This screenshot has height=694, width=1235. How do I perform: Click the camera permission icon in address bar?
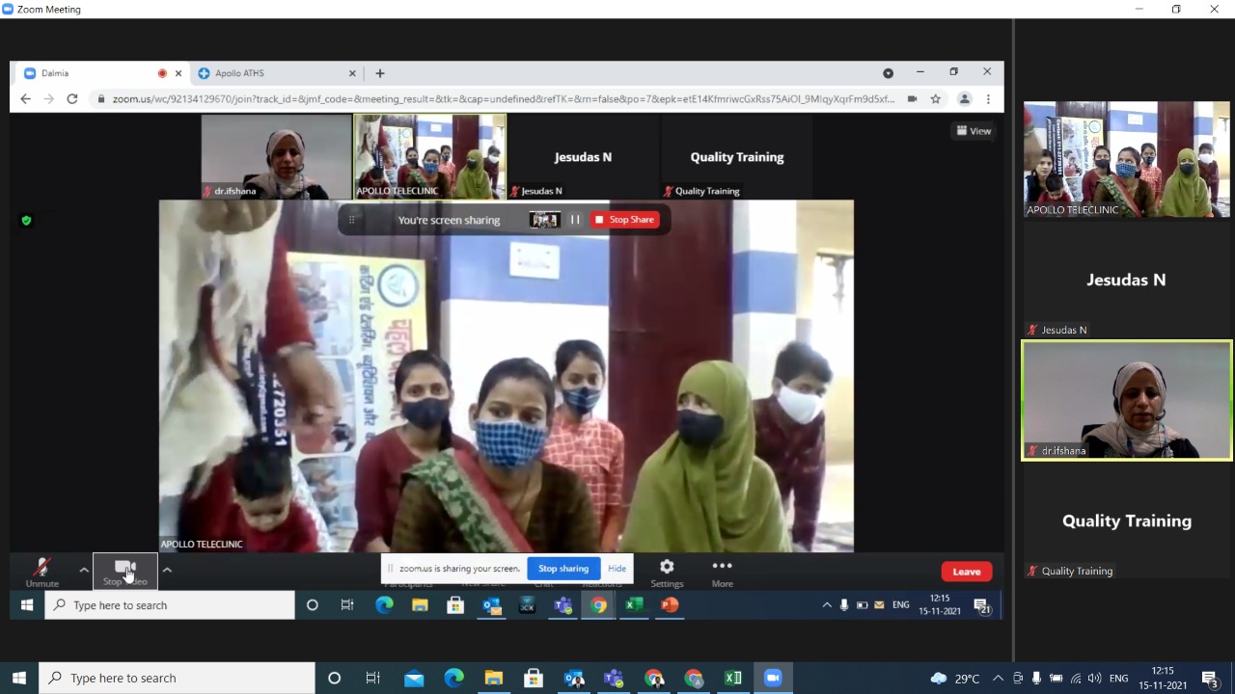[x=912, y=98]
